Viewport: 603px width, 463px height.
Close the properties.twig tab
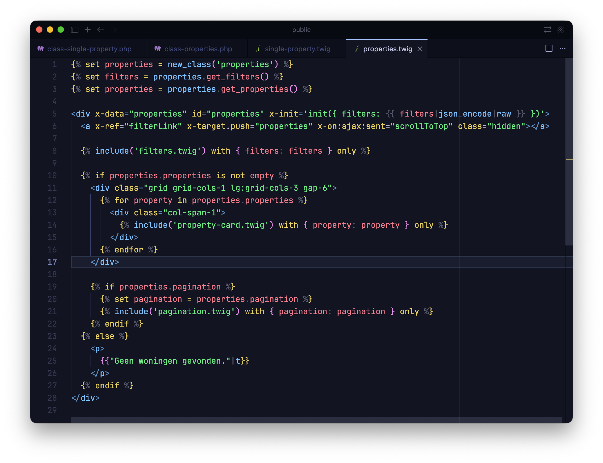420,49
